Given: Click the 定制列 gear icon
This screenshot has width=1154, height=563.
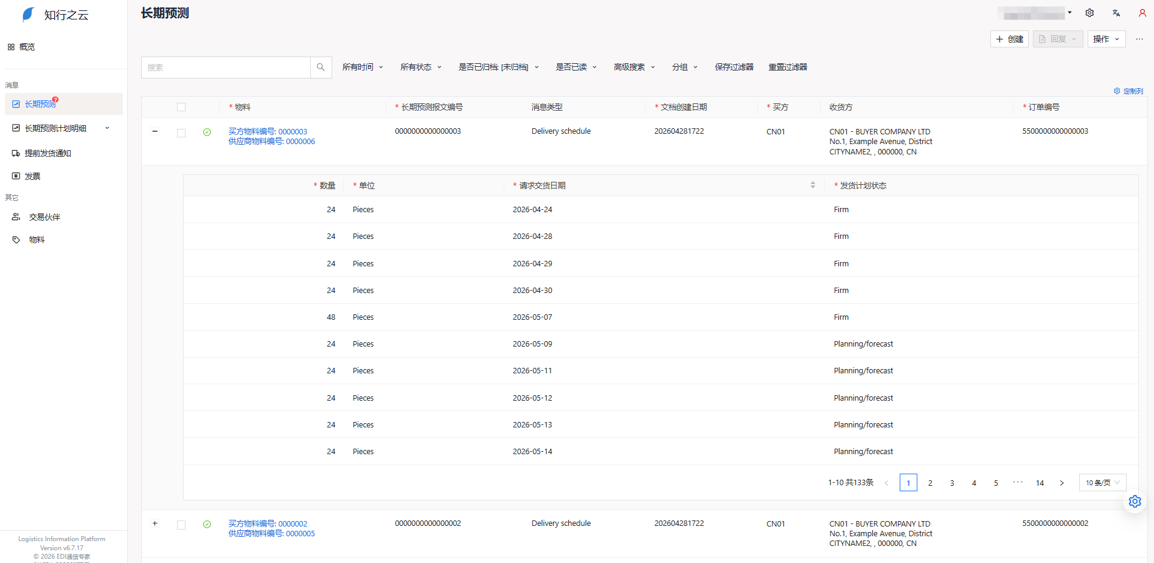Looking at the screenshot, I should 1117,91.
